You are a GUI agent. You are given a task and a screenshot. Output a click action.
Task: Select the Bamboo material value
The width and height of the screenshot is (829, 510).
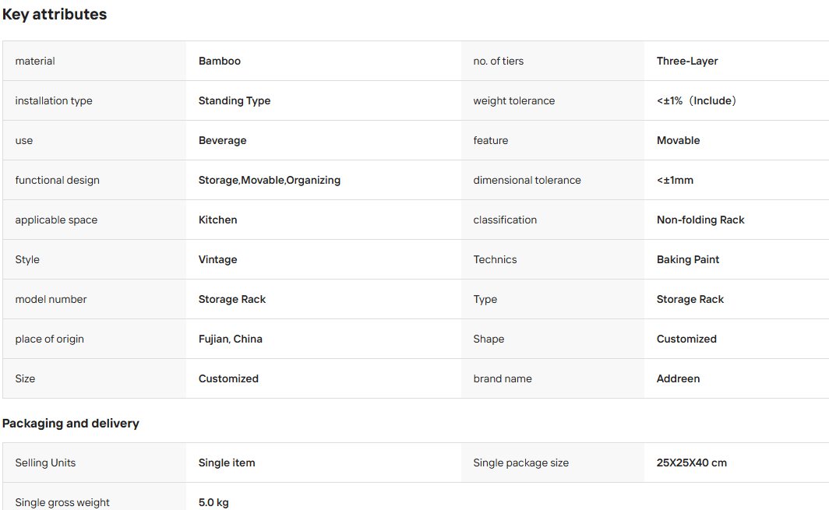click(x=220, y=61)
